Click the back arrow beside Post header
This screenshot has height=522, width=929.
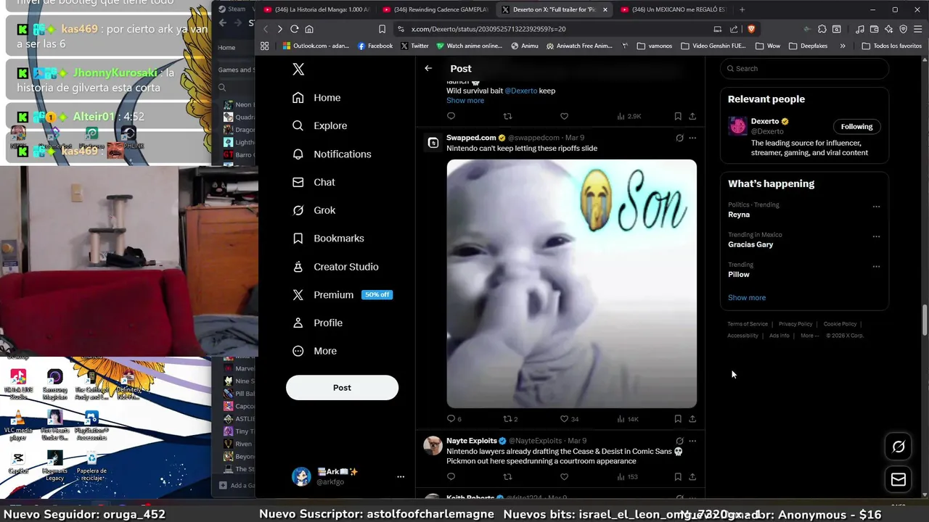428,68
